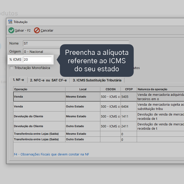Screen dimensions: 184x184
Task: Click Outro Estado cell in the 6404 row
Action: pyautogui.click(x=83, y=106)
